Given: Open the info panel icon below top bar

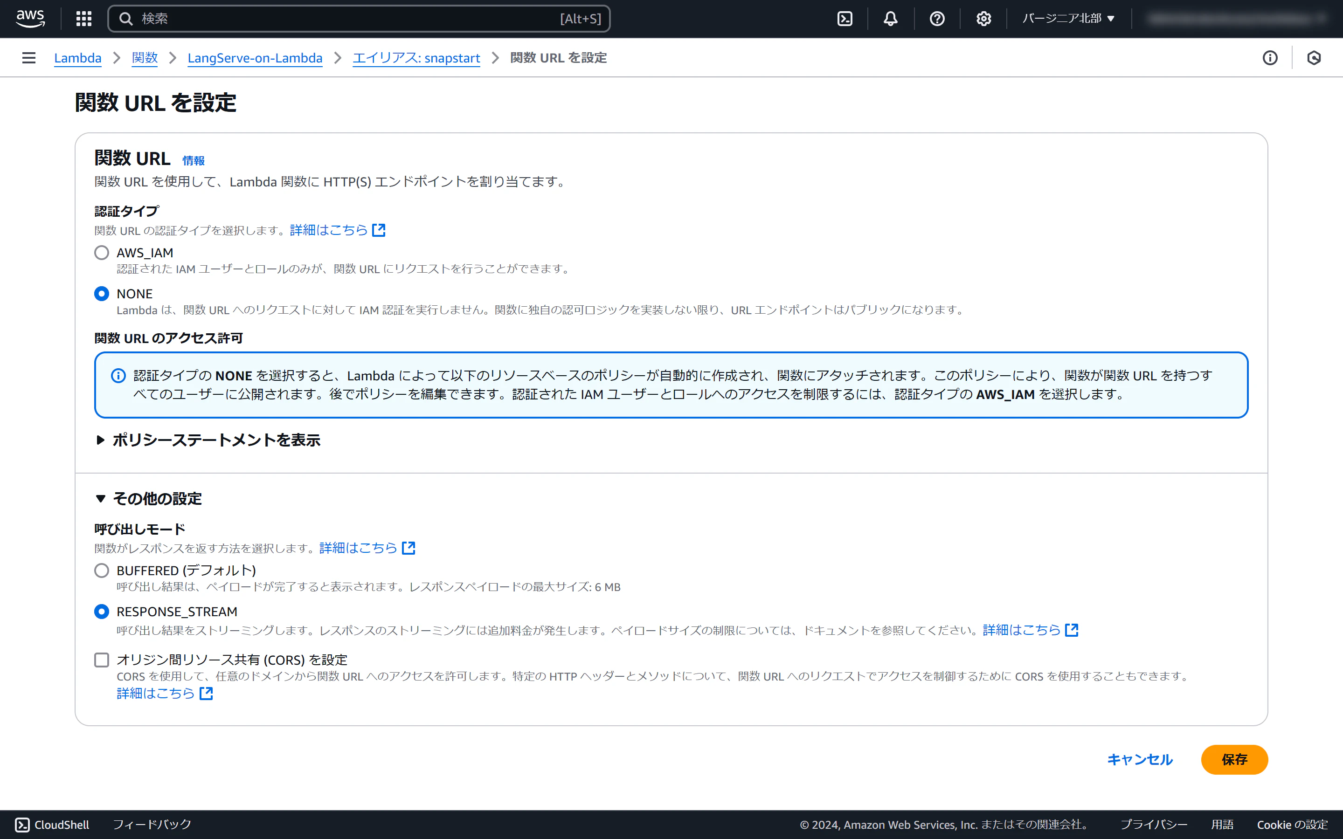Looking at the screenshot, I should [1270, 58].
